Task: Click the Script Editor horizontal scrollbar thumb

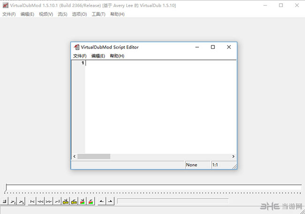Action: [x=94, y=156]
